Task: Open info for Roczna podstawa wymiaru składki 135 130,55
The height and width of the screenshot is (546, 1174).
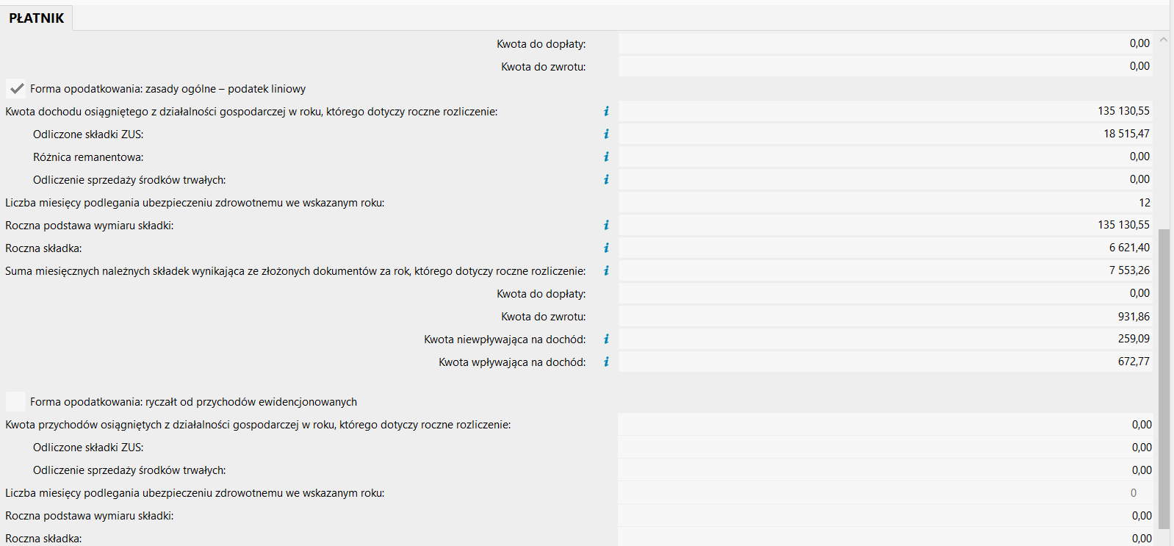Action: [x=606, y=225]
